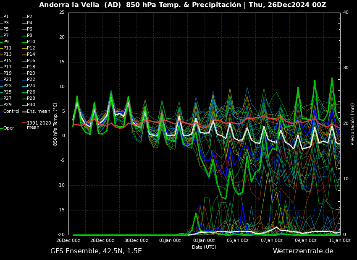Choose the P15 legend entry
Screen dimensions: 357x260
[7, 60]
